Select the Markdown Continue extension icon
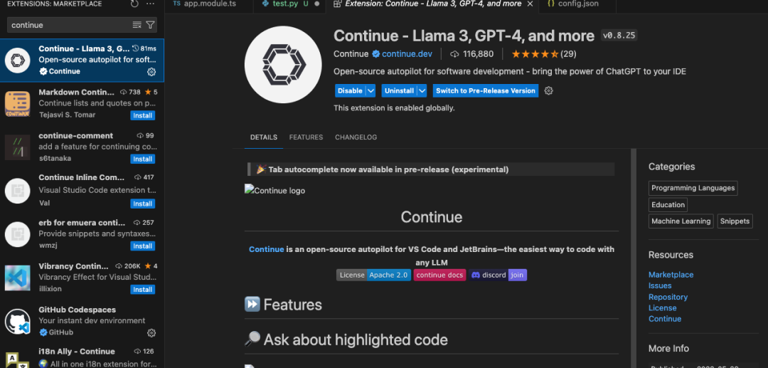 18,104
